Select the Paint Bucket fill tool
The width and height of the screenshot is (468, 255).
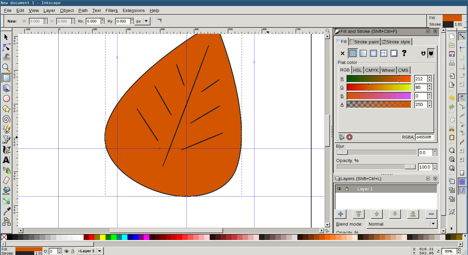[x=6, y=191]
